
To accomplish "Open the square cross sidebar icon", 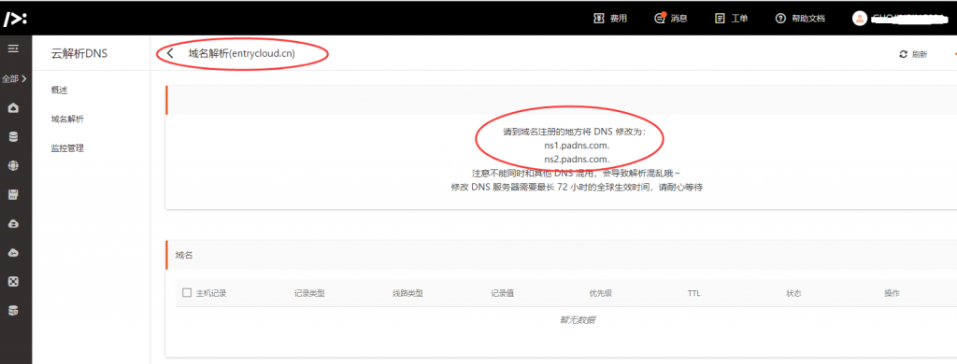I will tap(13, 281).
